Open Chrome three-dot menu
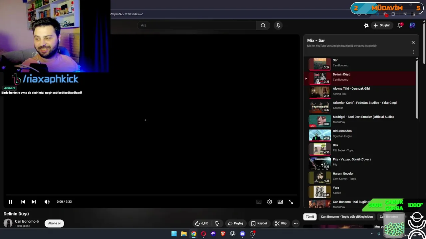Screen dimensions: 426x239 click(421, 14)
